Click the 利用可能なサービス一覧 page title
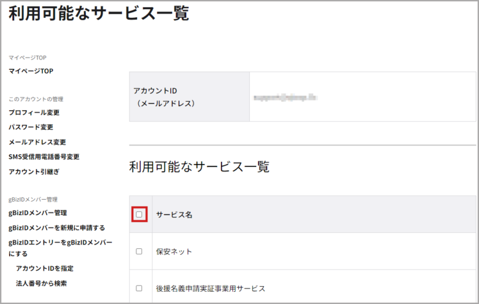479x304 pixels. coord(99,13)
